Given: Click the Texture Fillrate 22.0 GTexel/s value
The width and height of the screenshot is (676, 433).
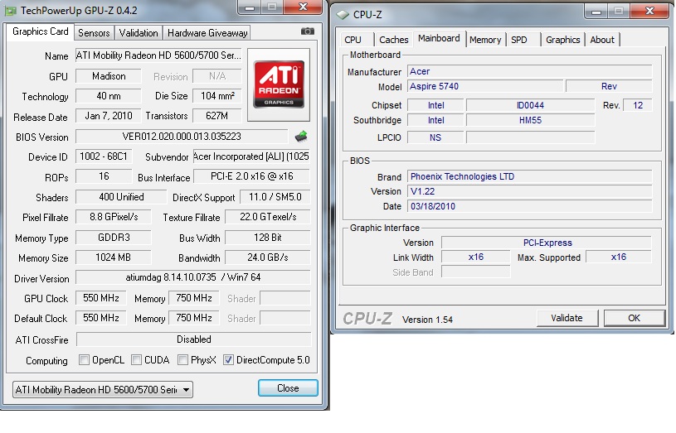Looking at the screenshot, I should pos(268,217).
